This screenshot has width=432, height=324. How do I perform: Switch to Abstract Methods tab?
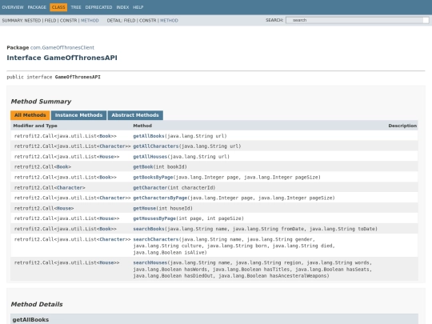(135, 115)
